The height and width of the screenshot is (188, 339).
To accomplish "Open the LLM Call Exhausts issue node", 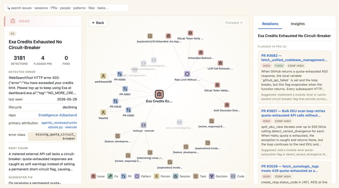I will coord(220,63).
